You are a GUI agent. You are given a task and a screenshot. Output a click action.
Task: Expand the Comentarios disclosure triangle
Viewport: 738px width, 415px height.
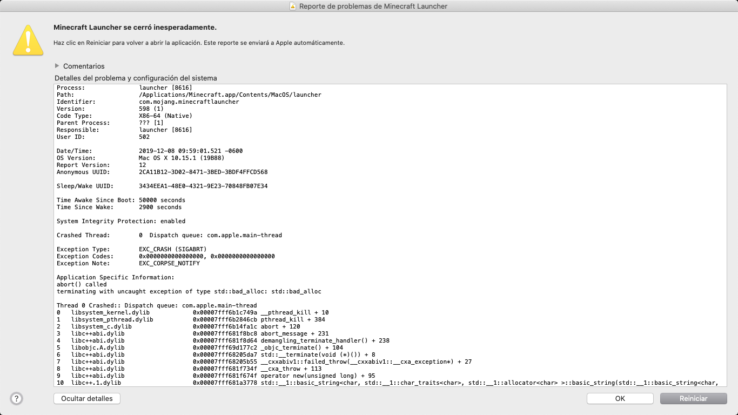coord(57,66)
